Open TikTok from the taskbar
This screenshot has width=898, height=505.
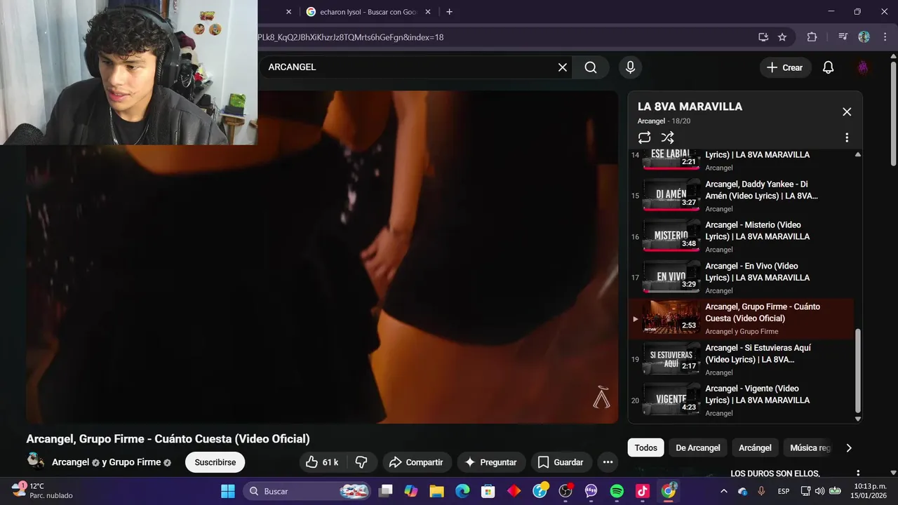tap(643, 491)
